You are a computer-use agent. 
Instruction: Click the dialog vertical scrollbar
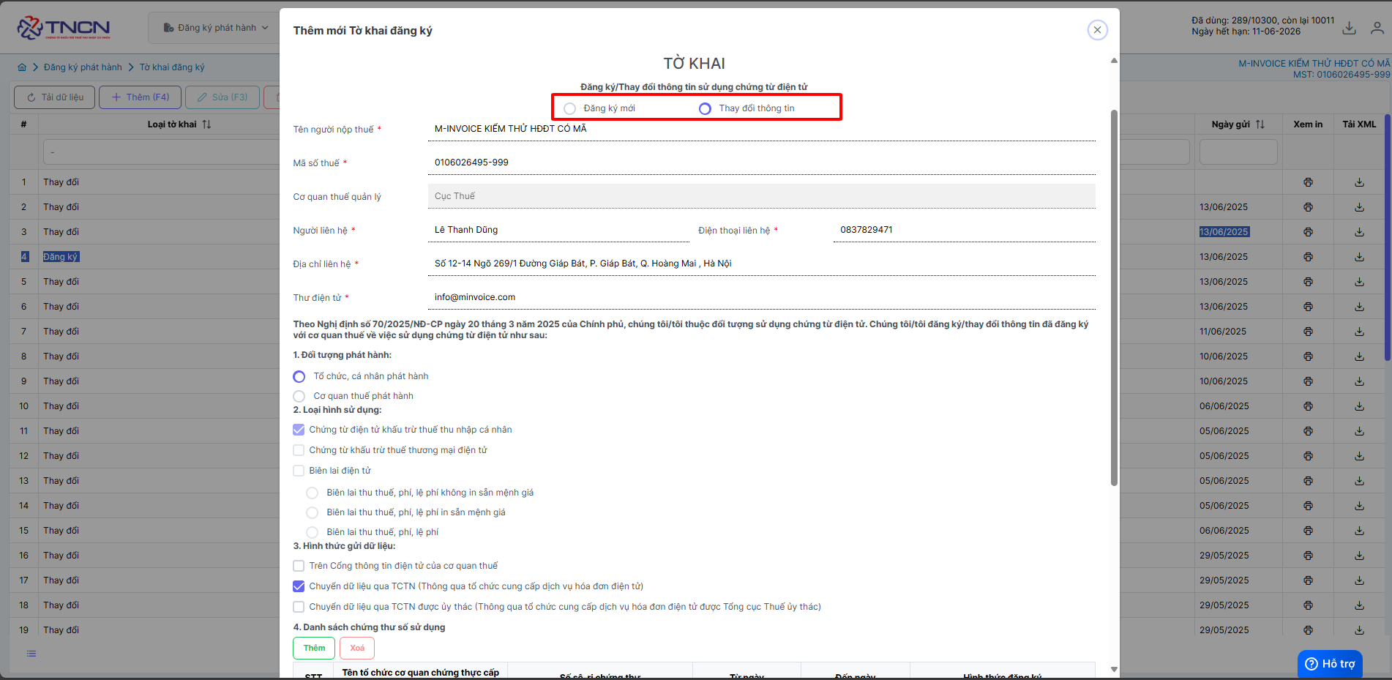pos(1114,298)
